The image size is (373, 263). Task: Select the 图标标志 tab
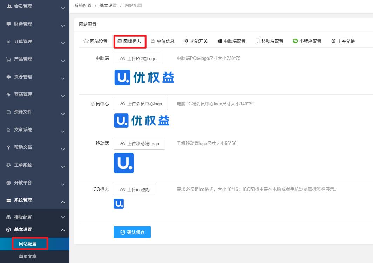[x=130, y=41]
